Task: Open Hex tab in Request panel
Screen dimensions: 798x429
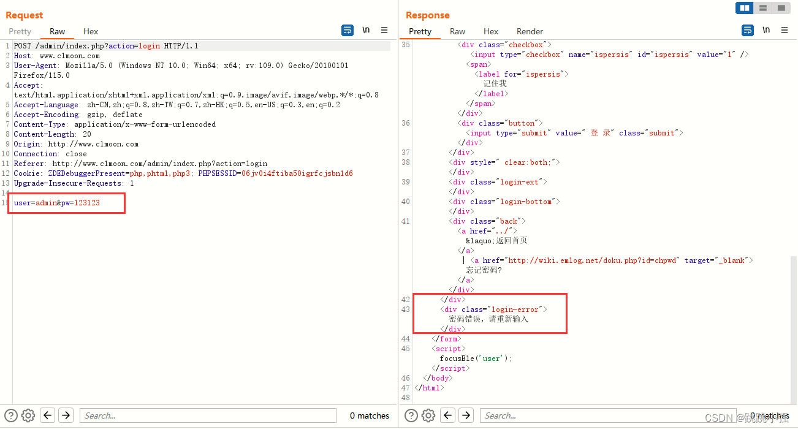Action: [x=91, y=31]
